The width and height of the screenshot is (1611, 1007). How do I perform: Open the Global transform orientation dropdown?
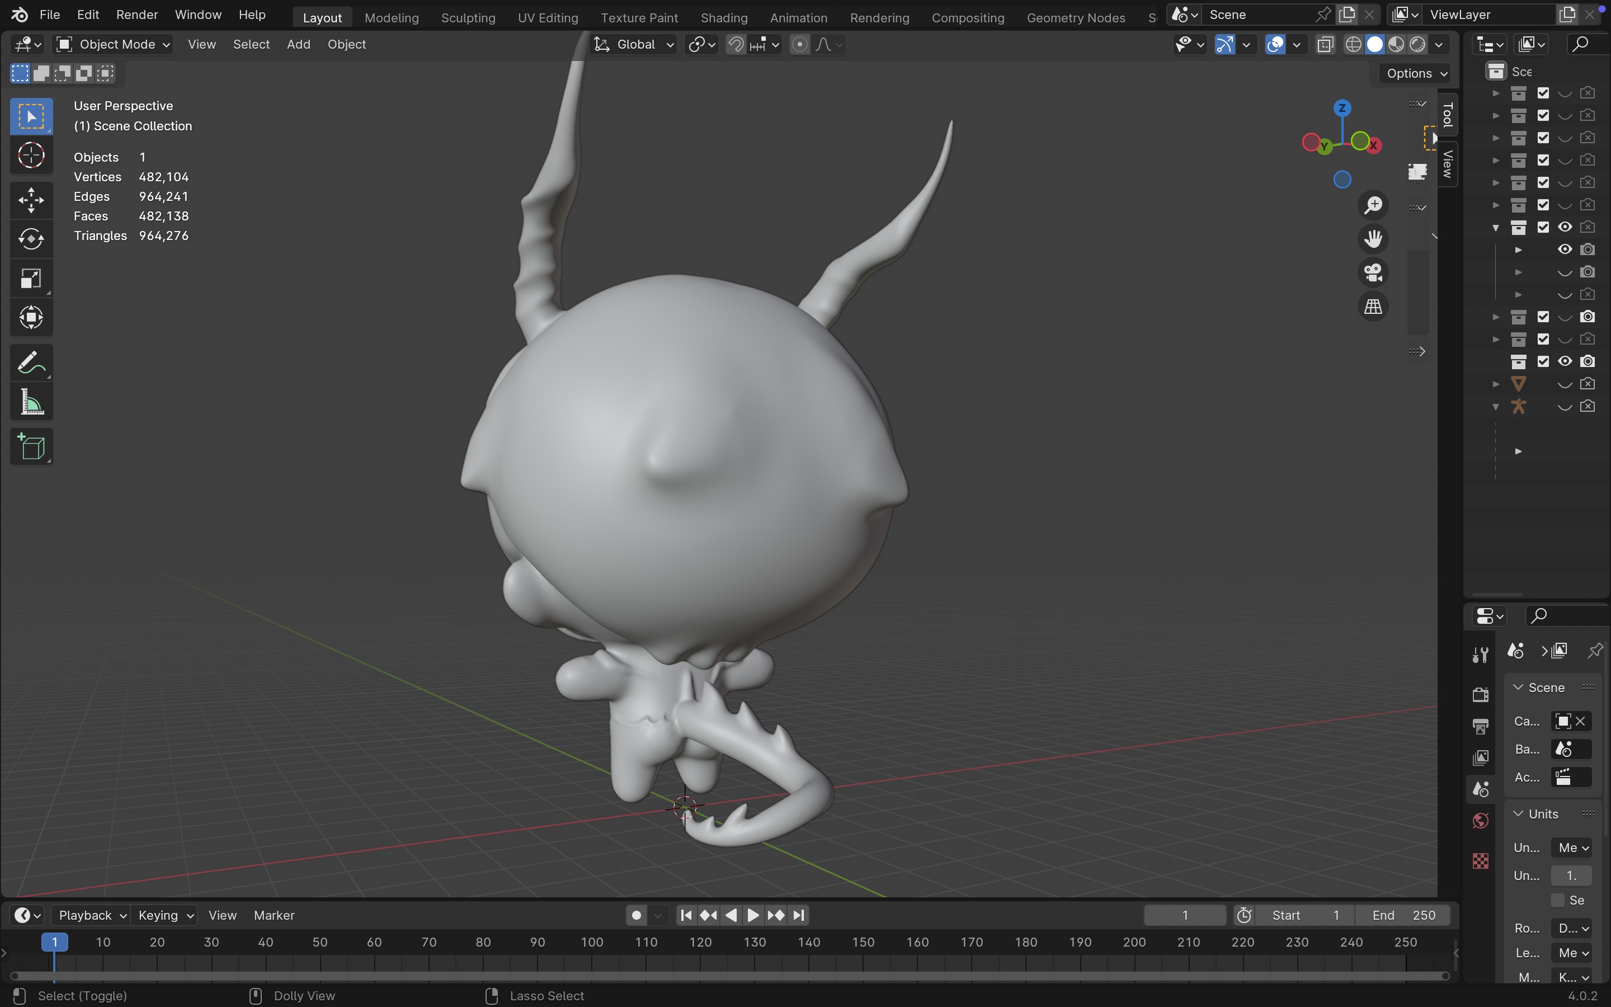pyautogui.click(x=634, y=45)
